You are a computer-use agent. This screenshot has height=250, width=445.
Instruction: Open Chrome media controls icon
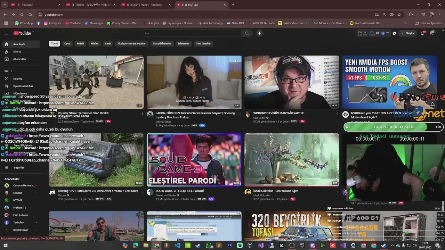pos(423,15)
